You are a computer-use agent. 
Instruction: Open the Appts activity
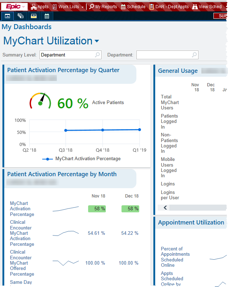[40, 7]
